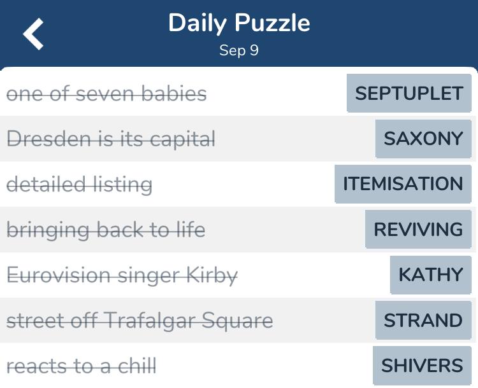Select the REVIVING answer tile
Screen dimensions: 478x388
[418, 229]
